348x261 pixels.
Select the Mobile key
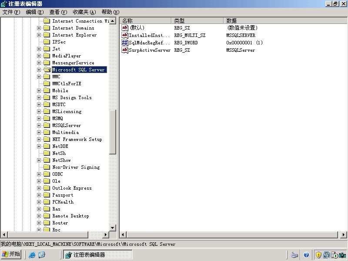60,90
